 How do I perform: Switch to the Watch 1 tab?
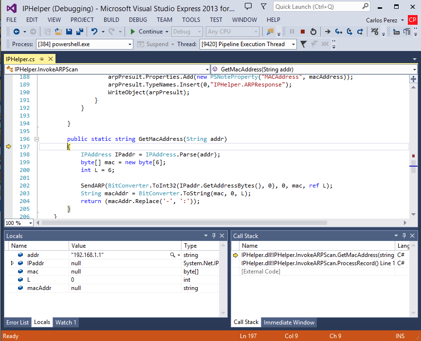[x=66, y=323]
